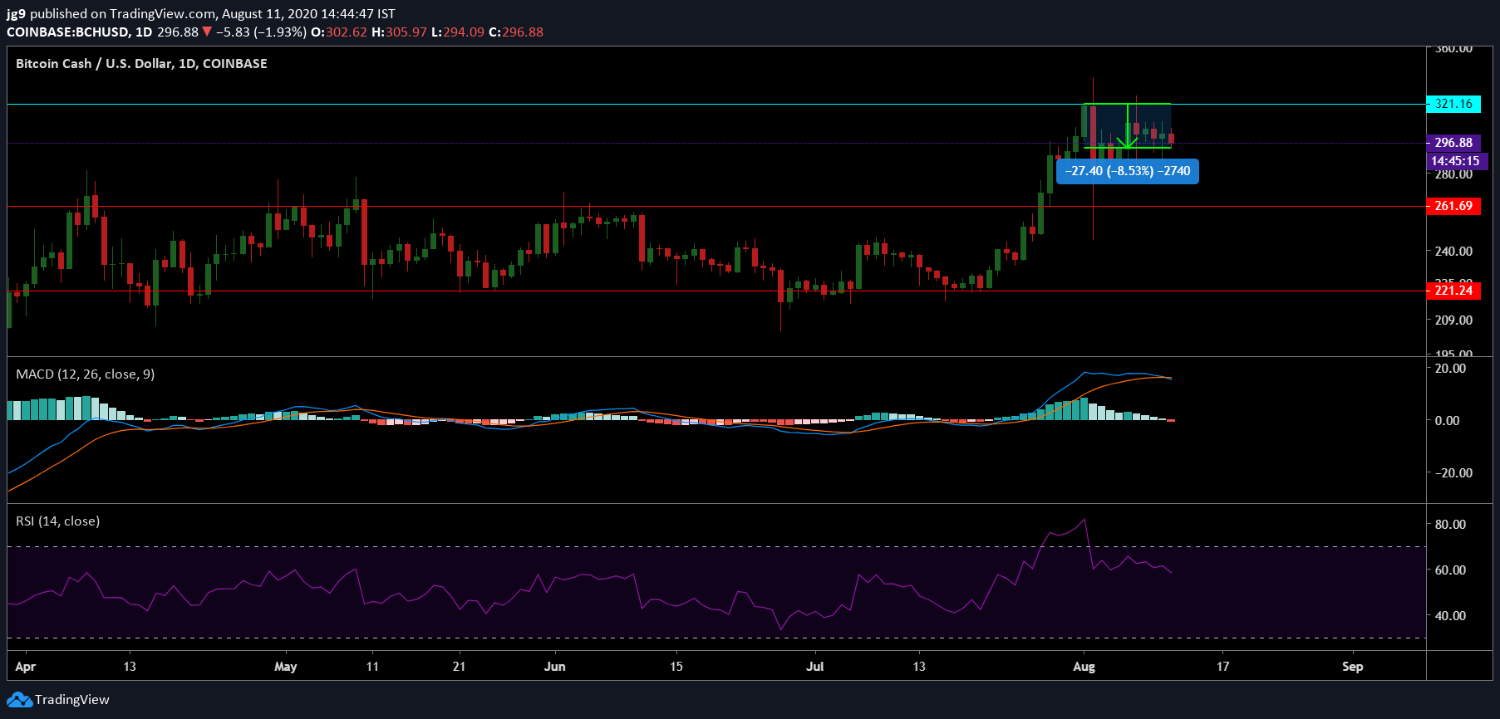
Task: Click the 20.00 level on the MACD scale
Action: 1450,369
